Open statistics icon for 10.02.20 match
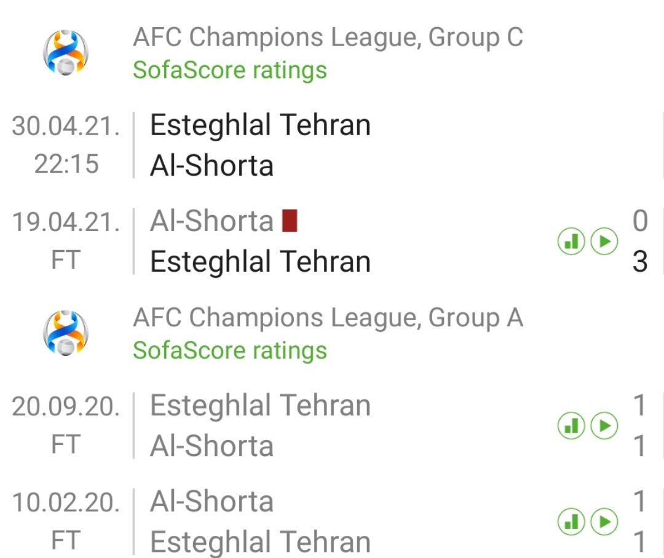The width and height of the screenshot is (664, 558). 571,522
